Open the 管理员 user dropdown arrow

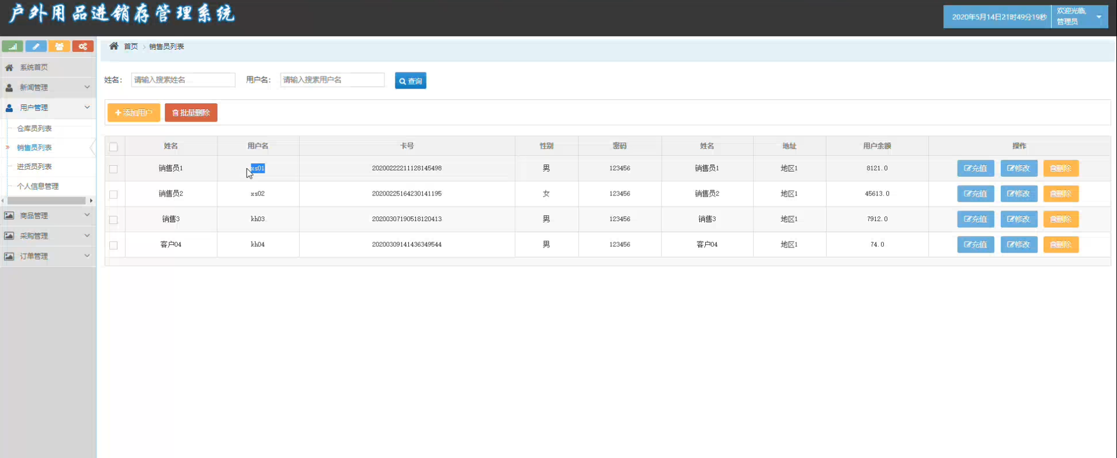[1099, 17]
